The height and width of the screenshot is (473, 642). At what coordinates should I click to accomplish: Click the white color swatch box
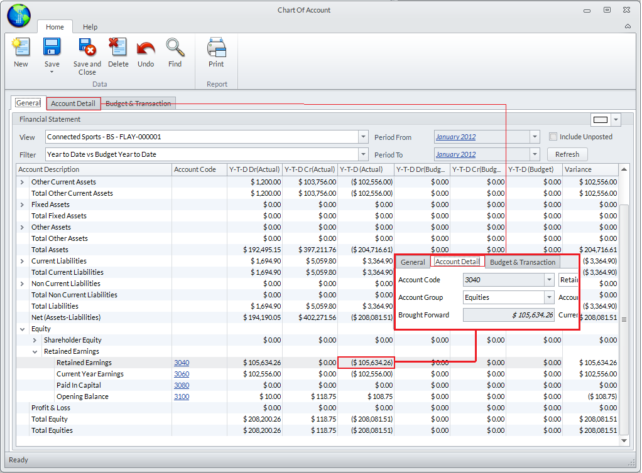click(601, 120)
